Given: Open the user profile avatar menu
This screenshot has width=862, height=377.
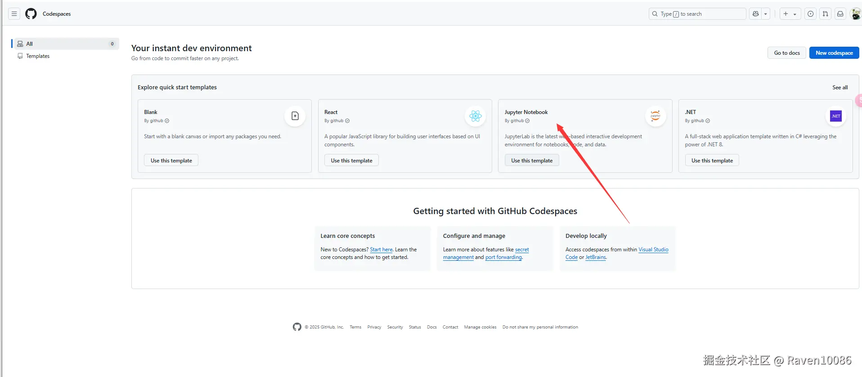Looking at the screenshot, I should click(x=855, y=14).
